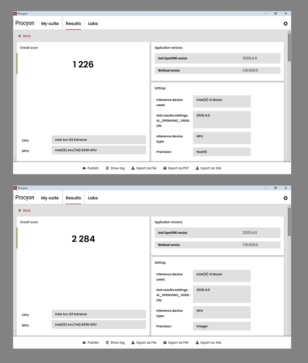This screenshot has width=308, height=363.
Task: Click Procyon app icon in bottom title bar
Action: coord(15,188)
